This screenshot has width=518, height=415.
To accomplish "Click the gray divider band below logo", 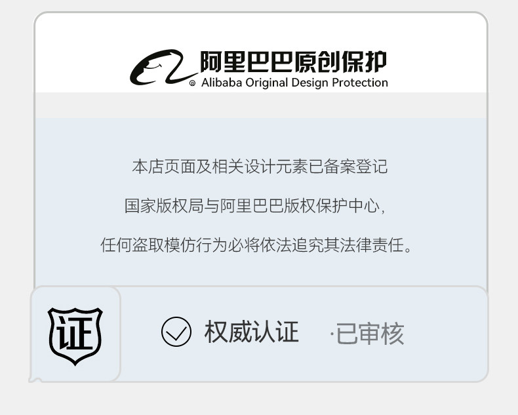I will (261, 105).
